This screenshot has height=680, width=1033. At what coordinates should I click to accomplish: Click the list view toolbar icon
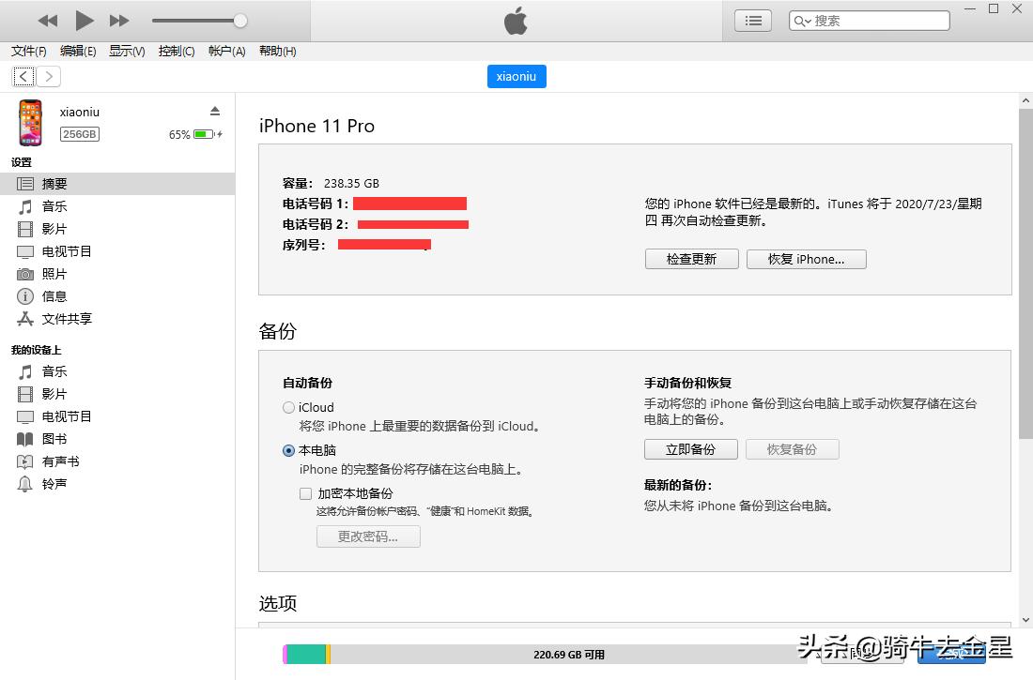(752, 20)
